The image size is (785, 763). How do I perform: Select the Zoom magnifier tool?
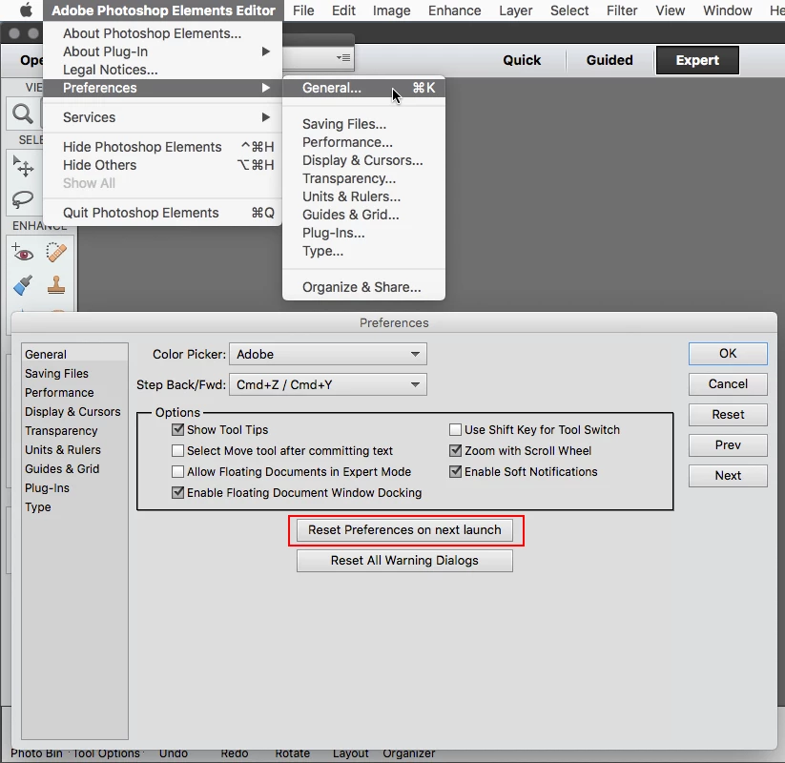[23, 114]
